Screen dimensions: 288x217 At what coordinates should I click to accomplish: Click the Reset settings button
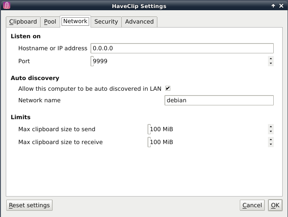(29, 205)
